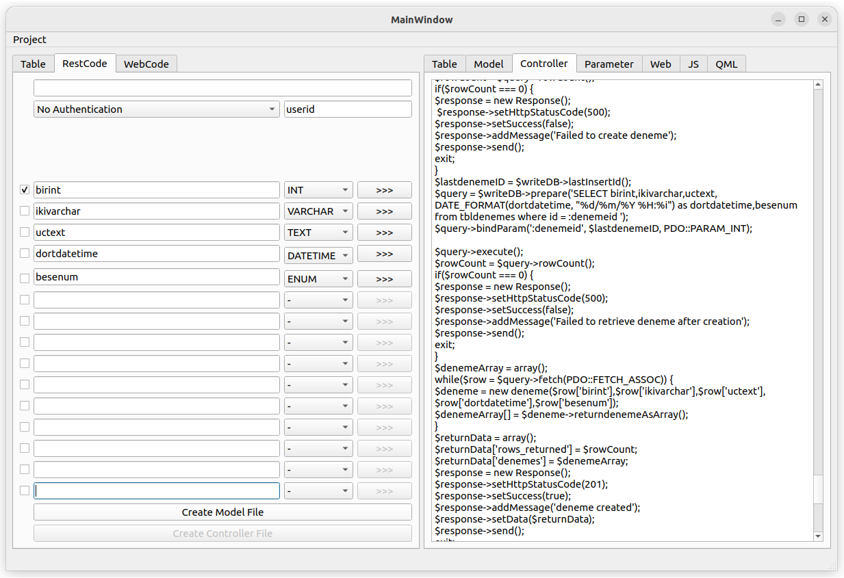Open the No Authentication dropdown
The image size is (844, 578).
pos(156,109)
